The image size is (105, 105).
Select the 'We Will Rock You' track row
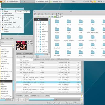point(49,65)
